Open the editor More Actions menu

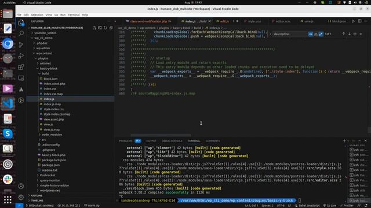(x=366, y=21)
